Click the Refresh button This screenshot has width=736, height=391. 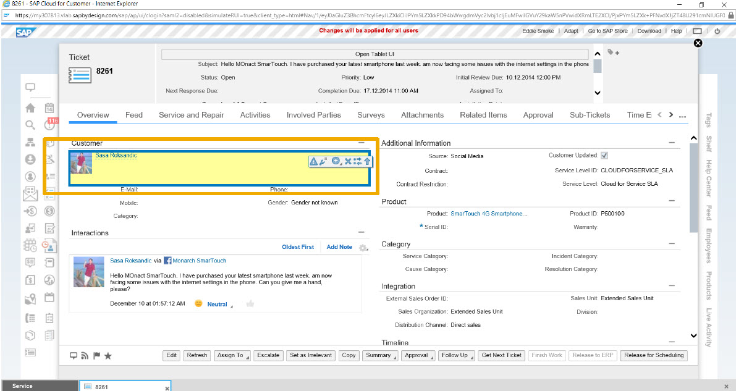tap(197, 355)
